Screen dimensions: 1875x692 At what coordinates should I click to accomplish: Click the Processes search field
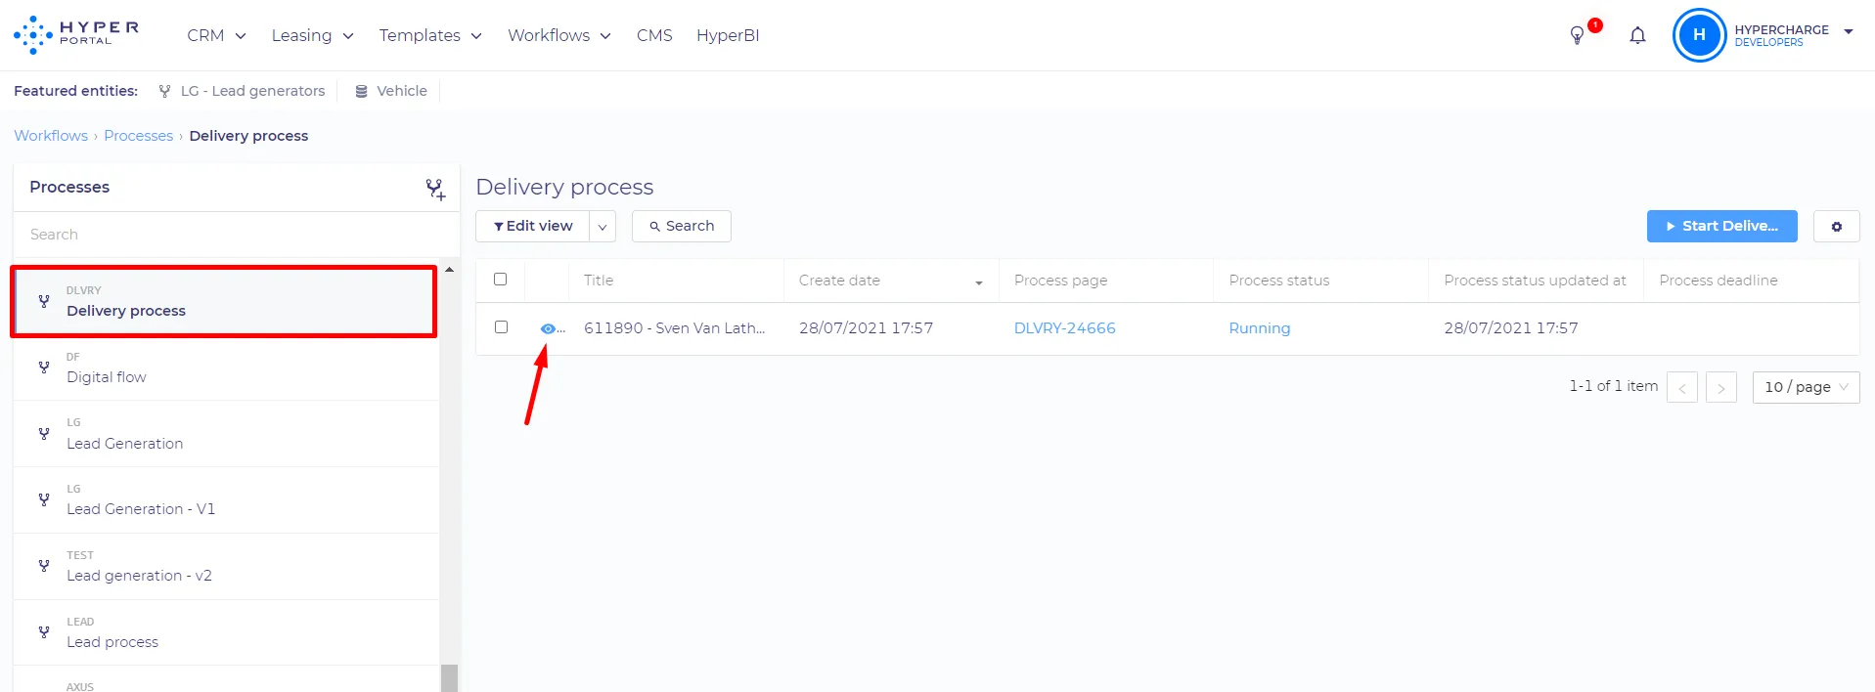pyautogui.click(x=236, y=235)
